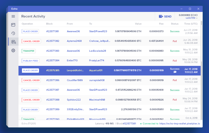The height and width of the screenshot is (133, 209).
Task: Open recipient ourrapide008 account
Action: tap(97, 80)
